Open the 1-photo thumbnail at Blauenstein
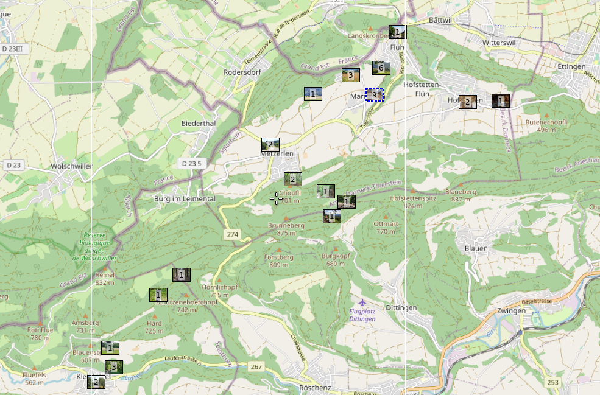 pos(110,348)
